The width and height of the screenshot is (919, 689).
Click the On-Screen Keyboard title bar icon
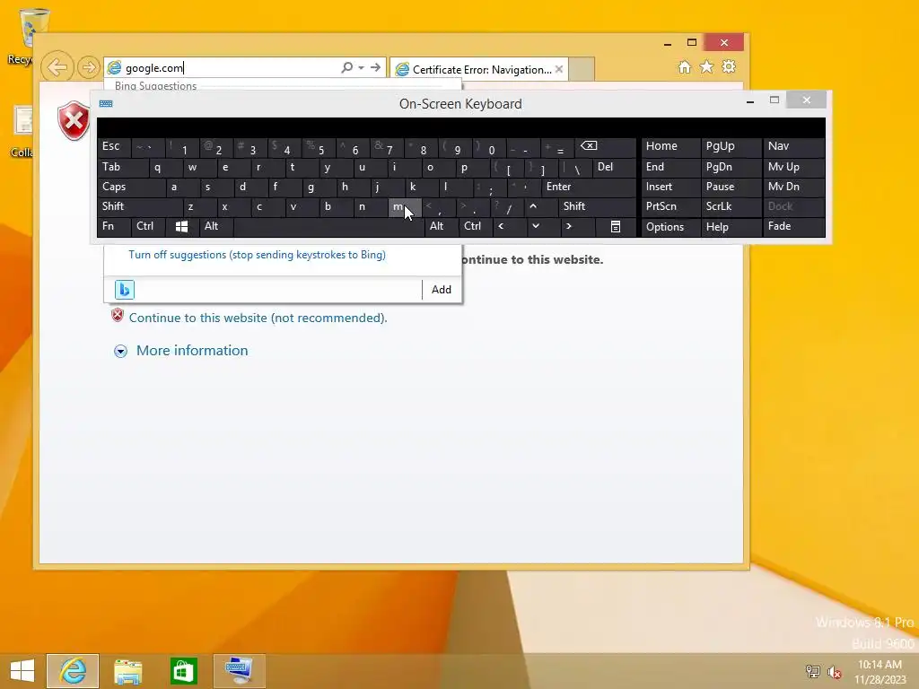coord(106,104)
